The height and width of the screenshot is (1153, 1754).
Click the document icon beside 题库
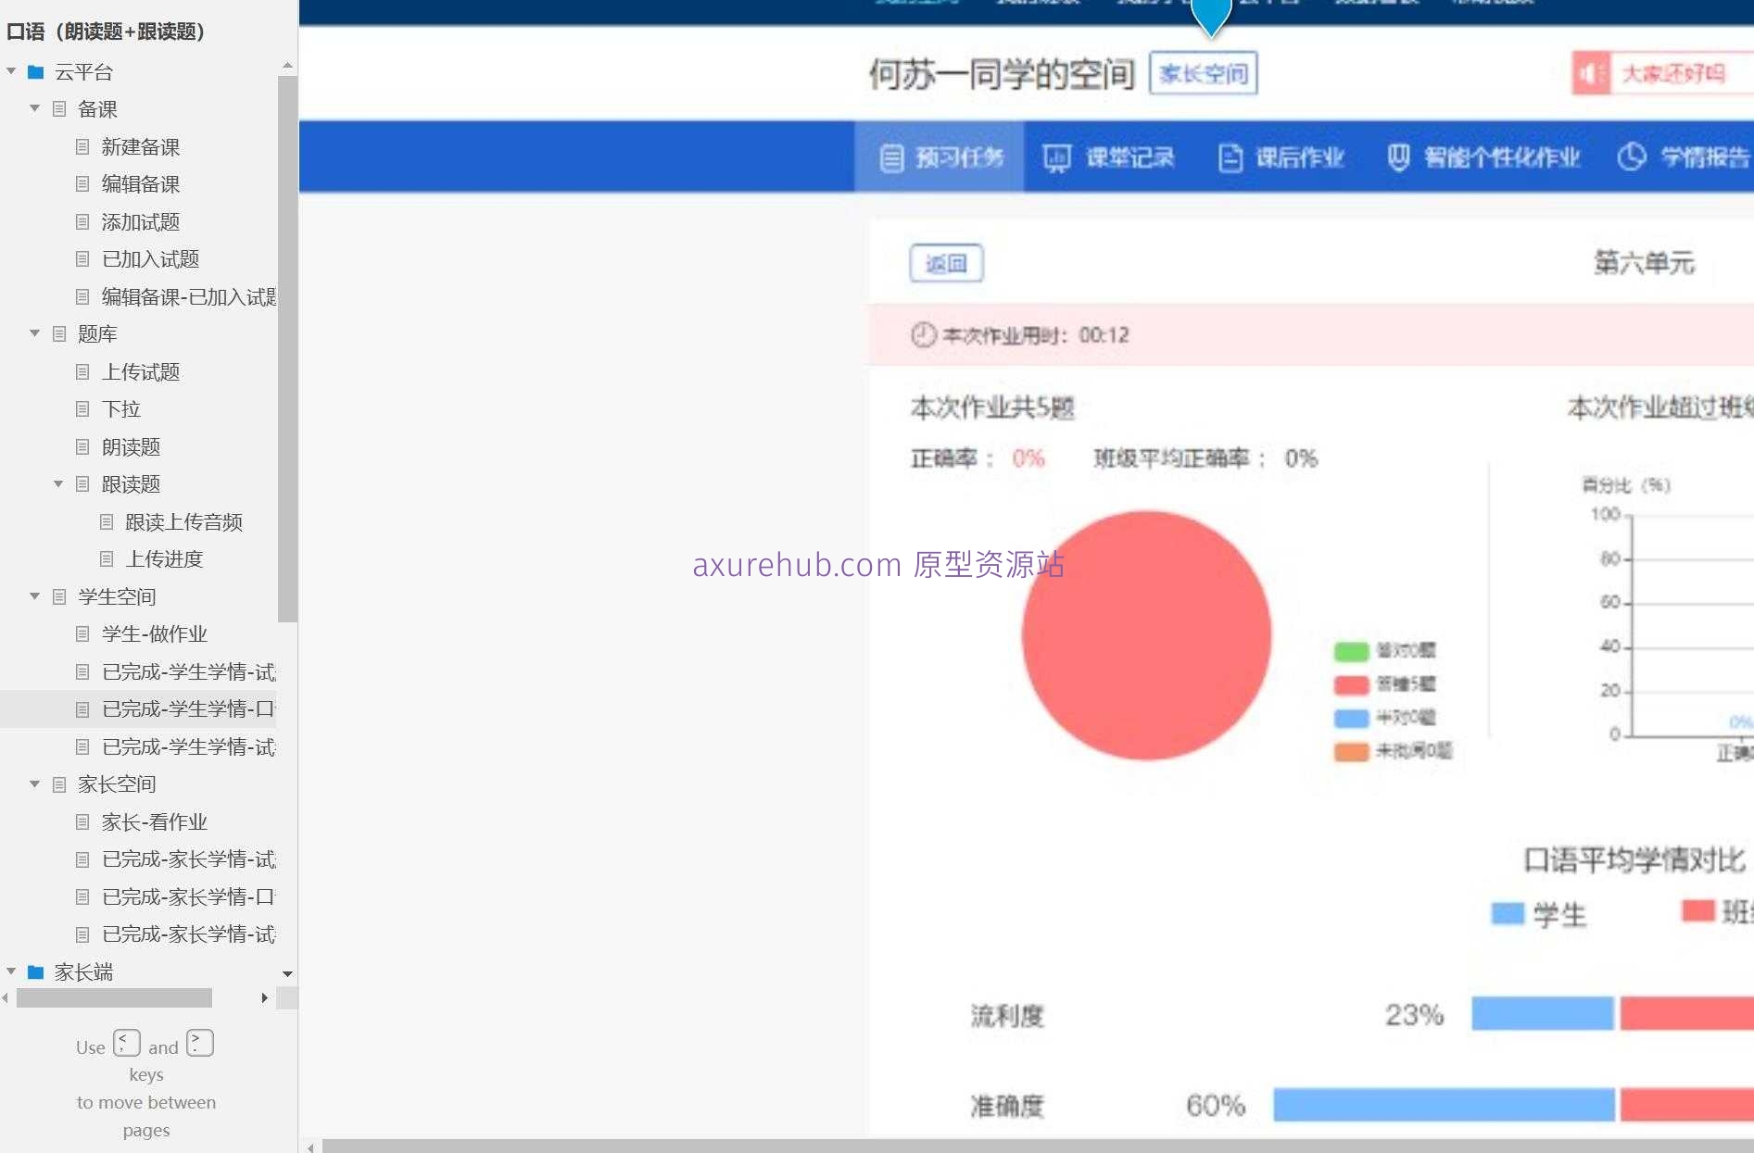coord(58,333)
